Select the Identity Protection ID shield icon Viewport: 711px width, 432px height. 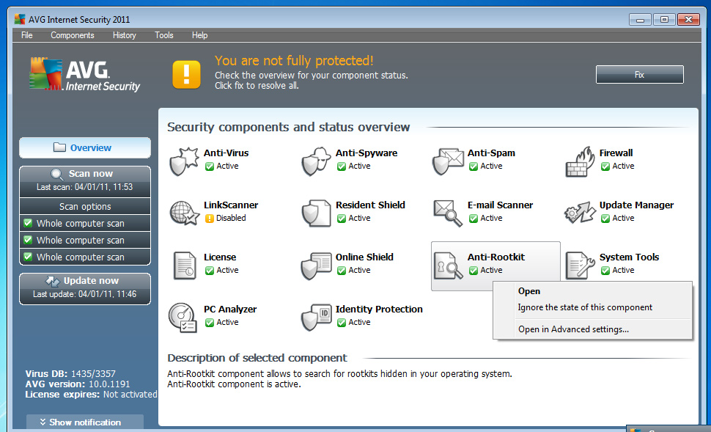(x=316, y=317)
